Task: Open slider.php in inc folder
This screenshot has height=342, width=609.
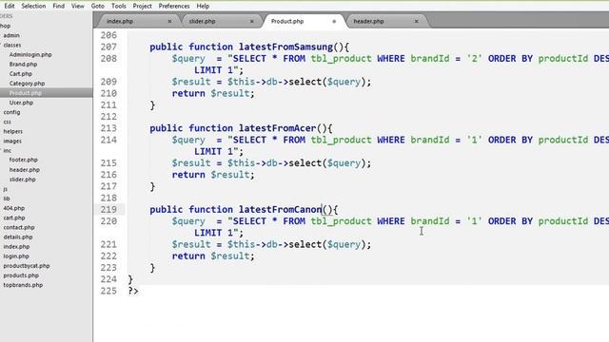Action: pyautogui.click(x=23, y=180)
